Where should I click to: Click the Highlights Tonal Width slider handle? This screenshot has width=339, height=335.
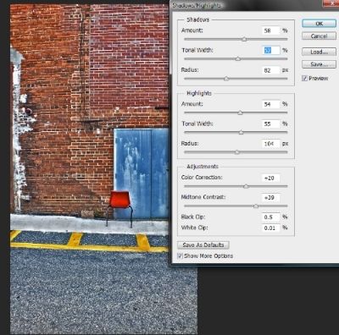241,132
